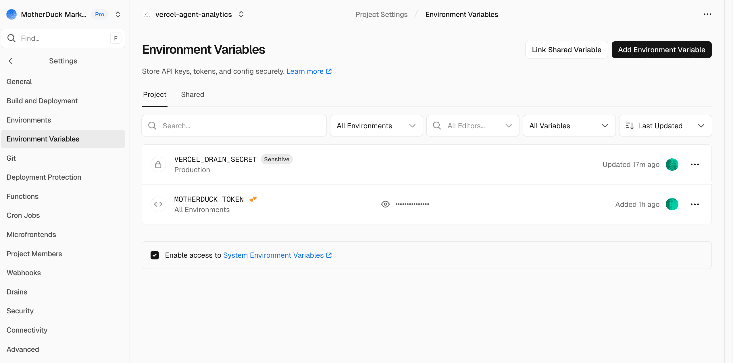Image resolution: width=733 pixels, height=363 pixels.
Task: Disable access to System Environment Variables
Action: coord(155,255)
